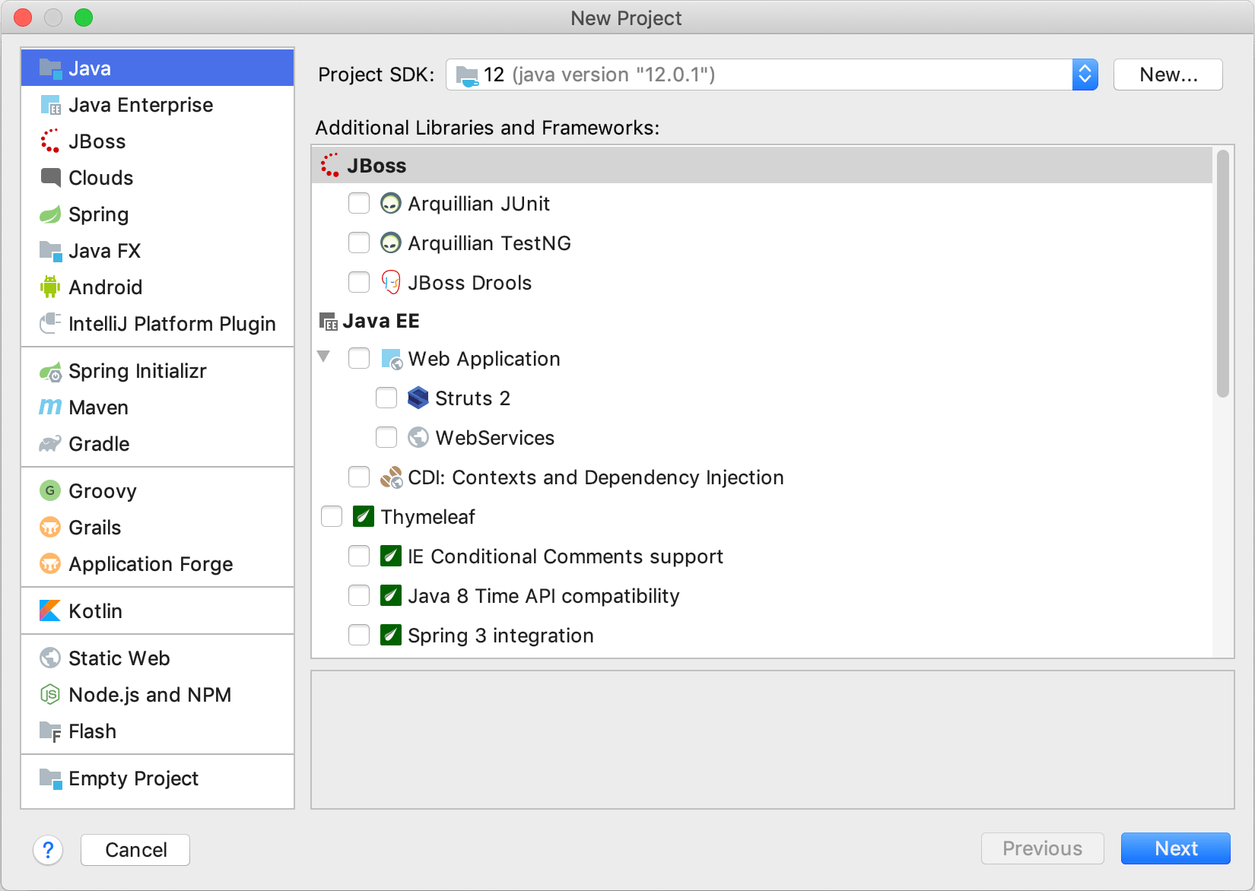Click the Maven 'm' icon
Image resolution: width=1255 pixels, height=891 pixels.
pos(50,407)
